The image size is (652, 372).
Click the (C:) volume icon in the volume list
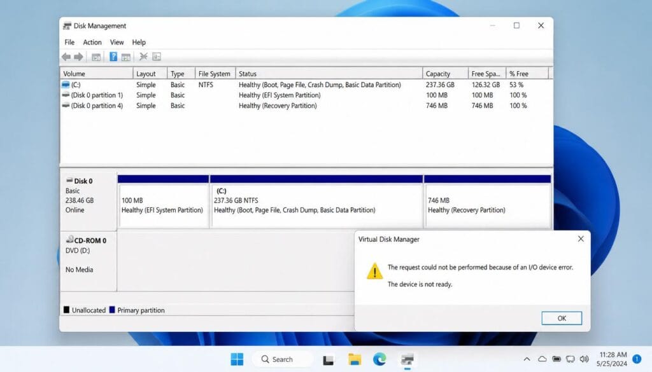66,85
